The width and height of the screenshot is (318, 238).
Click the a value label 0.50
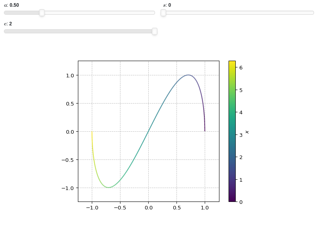(14, 5)
